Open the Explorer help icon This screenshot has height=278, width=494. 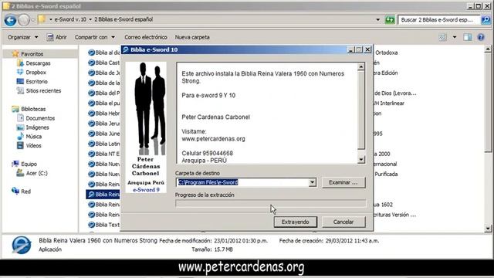481,37
